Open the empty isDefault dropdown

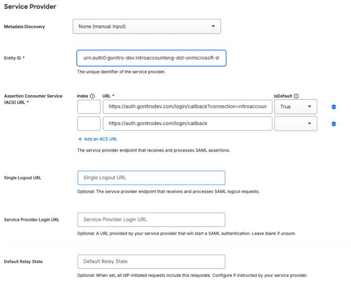pos(295,124)
